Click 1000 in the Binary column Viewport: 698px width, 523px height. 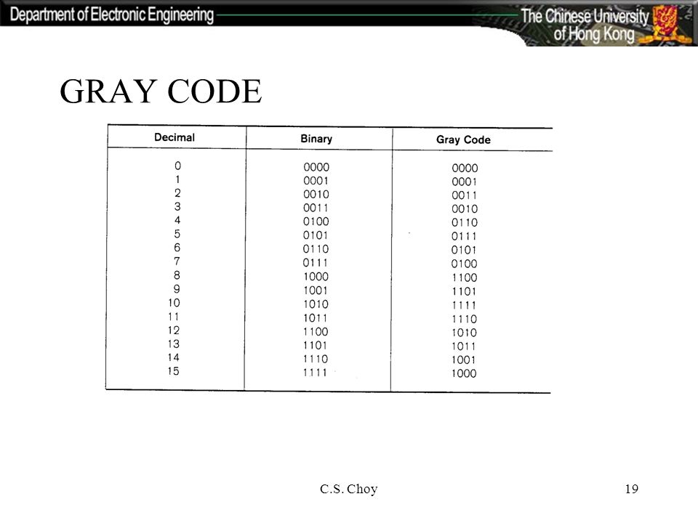pos(316,277)
